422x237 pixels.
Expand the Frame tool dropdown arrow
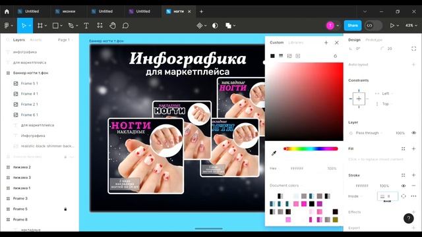coord(45,26)
